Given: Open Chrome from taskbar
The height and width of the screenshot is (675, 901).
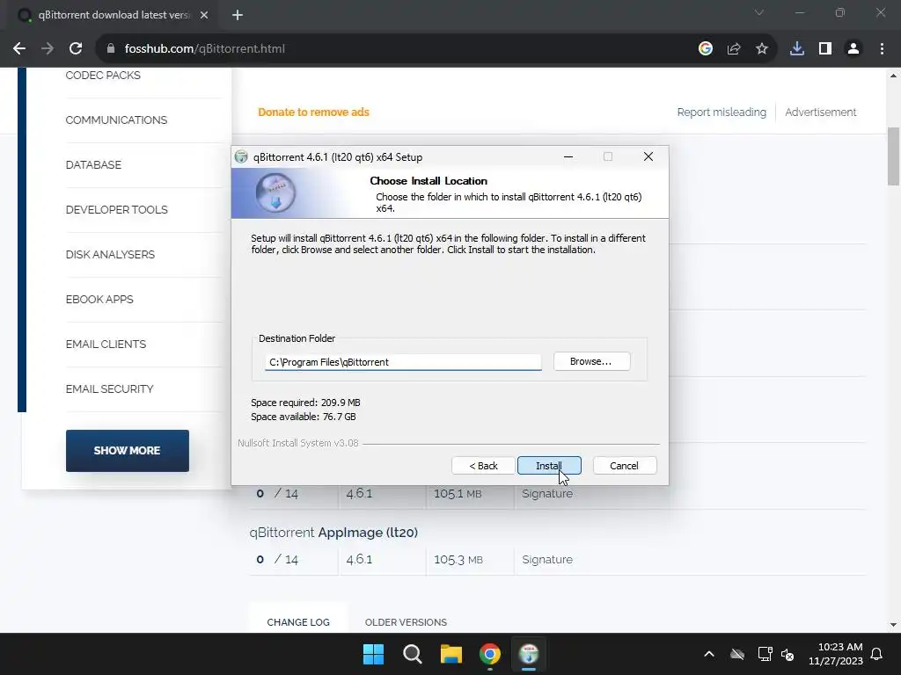Looking at the screenshot, I should coord(490,654).
